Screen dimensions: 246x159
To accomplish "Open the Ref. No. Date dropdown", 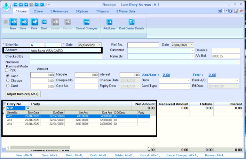I will tap(192, 45).
